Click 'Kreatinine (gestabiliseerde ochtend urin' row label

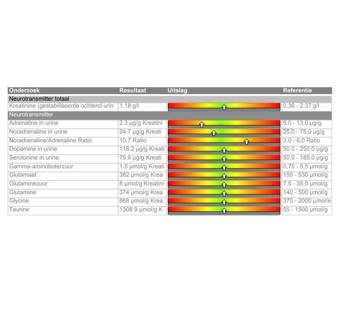pos(61,106)
